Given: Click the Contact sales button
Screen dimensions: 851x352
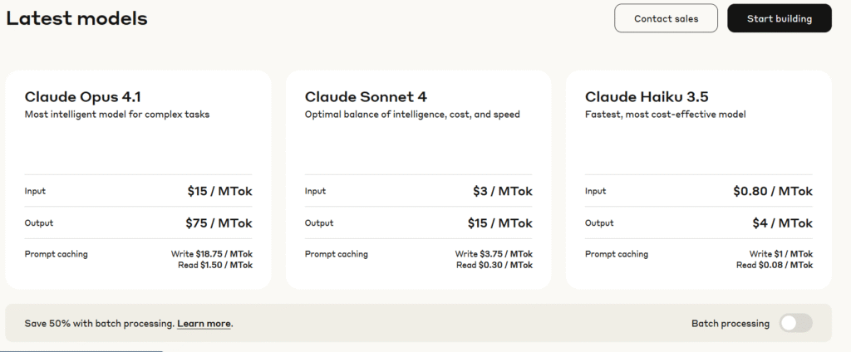Looking at the screenshot, I should (x=666, y=18).
